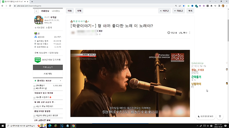Click the Pretender video image
The height and width of the screenshot is (128, 229).
[130, 83]
